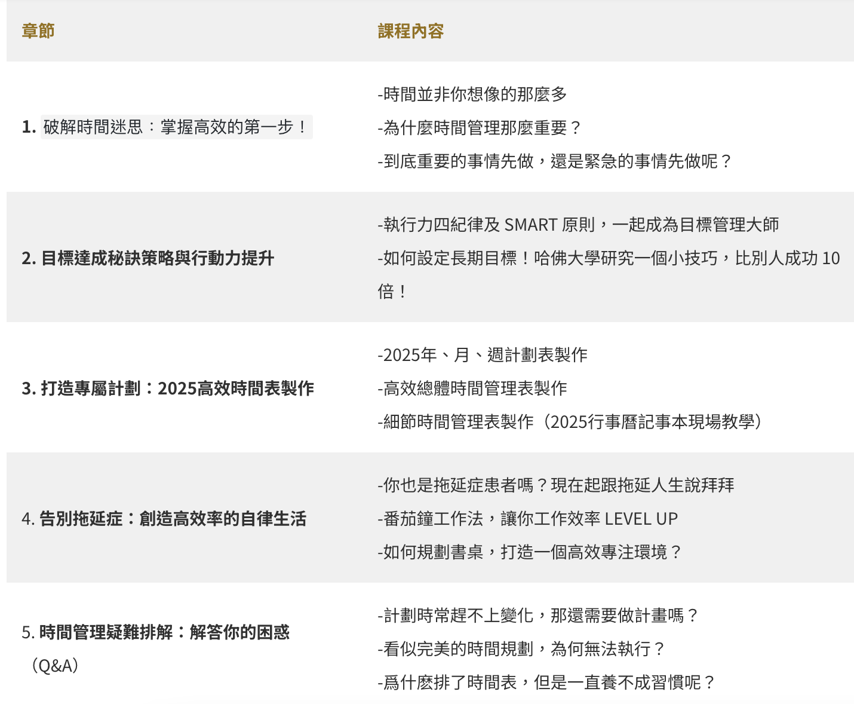Viewport: 854px width, 704px height.
Task: Click chapter 4 title 告別拖延症
Action: point(164,519)
